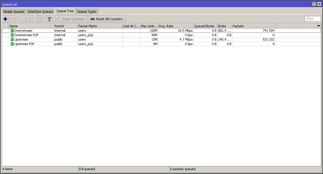323x174 pixels.
Task: Select the Downstream row name
Action: [23, 31]
